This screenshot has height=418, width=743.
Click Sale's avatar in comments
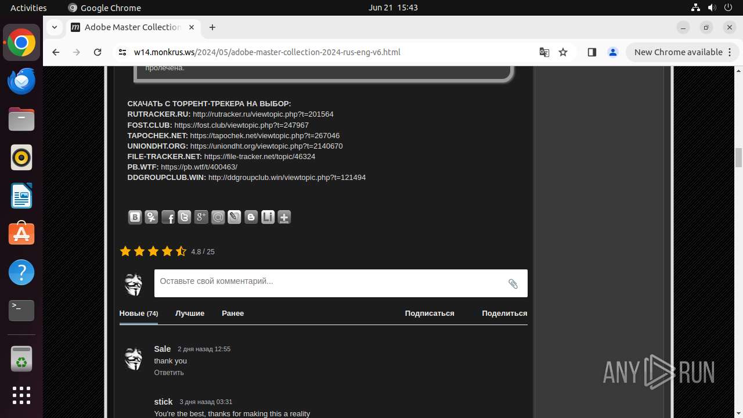point(134,359)
